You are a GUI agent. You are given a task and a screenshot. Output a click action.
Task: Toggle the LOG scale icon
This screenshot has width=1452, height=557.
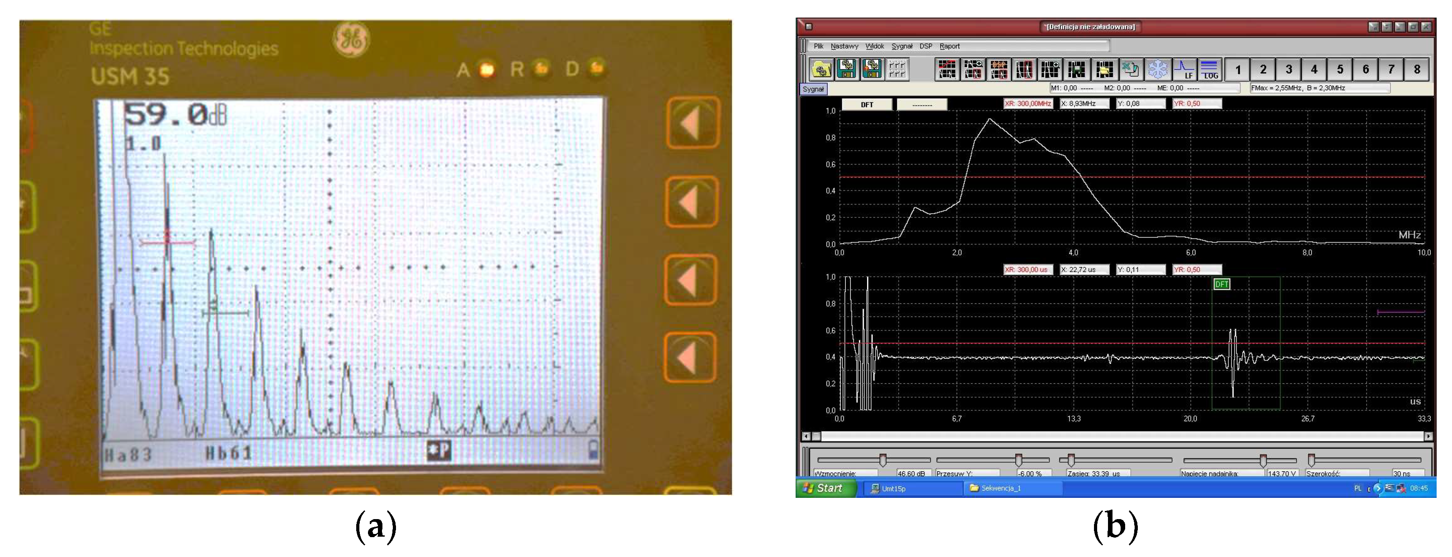click(x=1210, y=69)
